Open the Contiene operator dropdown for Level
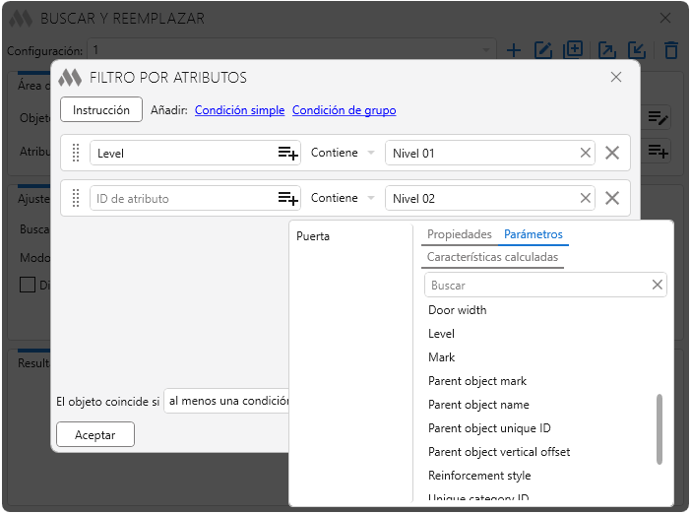691x514 pixels. (343, 153)
